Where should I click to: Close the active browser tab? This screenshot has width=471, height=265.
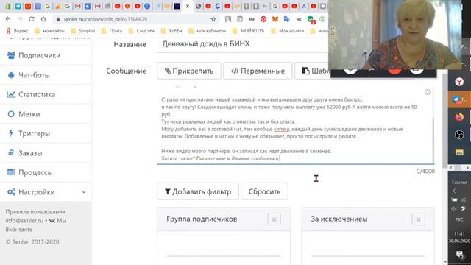click(x=188, y=6)
